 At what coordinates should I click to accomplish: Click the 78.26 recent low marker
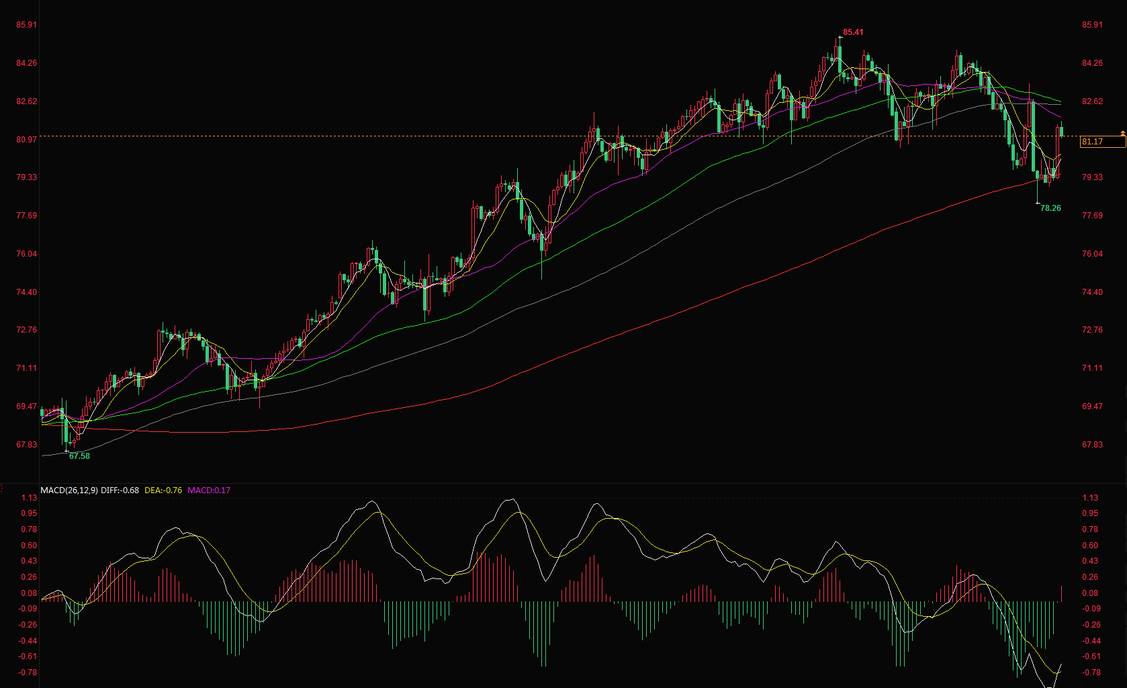coord(1050,208)
